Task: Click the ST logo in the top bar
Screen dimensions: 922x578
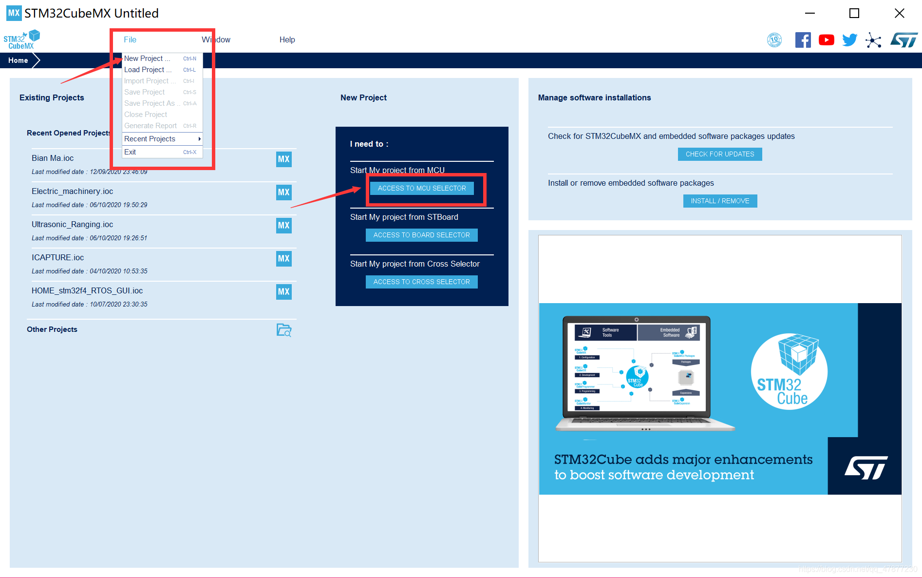Action: (904, 40)
